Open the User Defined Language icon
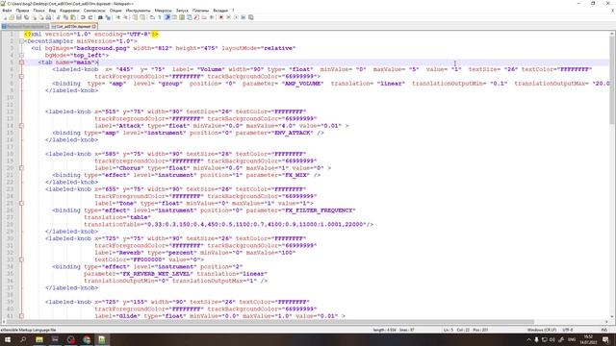 (174, 17)
